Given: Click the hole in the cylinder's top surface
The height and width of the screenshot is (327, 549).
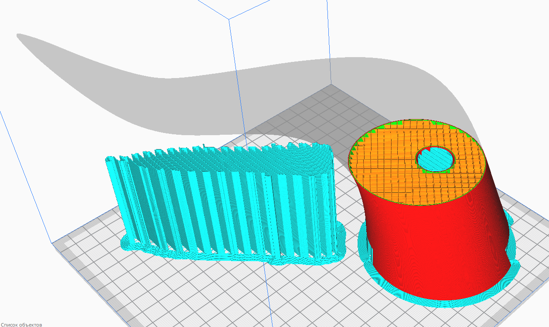Looking at the screenshot, I should click(434, 159).
